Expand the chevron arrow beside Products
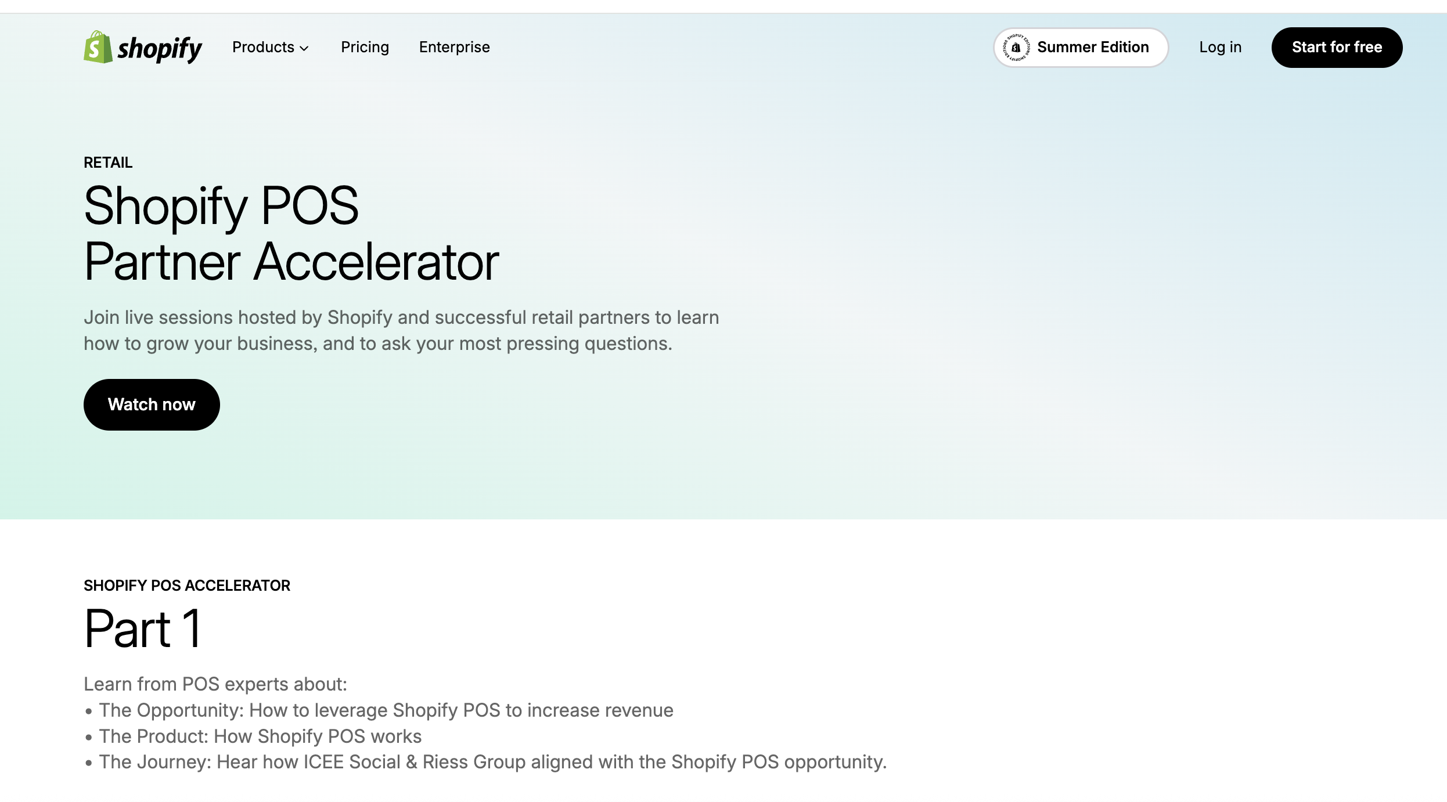Image resolution: width=1447 pixels, height=802 pixels. [304, 48]
